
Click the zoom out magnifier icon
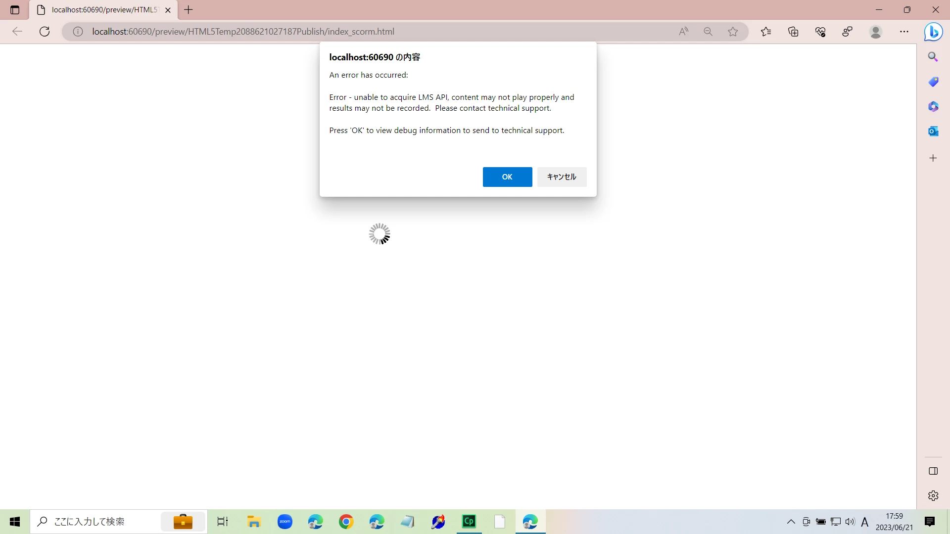point(708,32)
